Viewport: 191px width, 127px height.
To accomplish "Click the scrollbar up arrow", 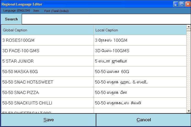I will [189, 27].
